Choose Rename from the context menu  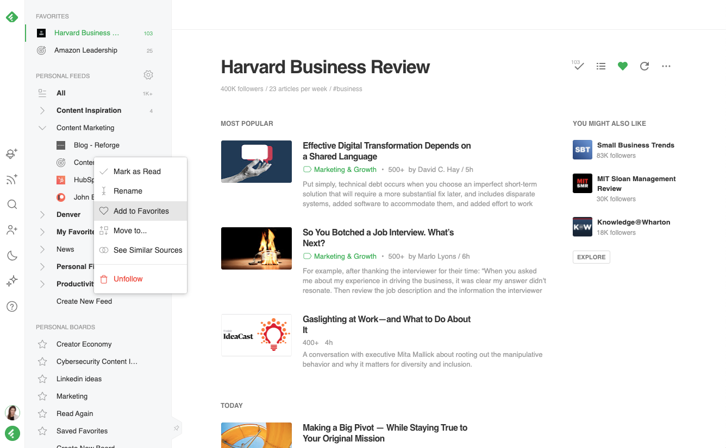(x=140, y=191)
